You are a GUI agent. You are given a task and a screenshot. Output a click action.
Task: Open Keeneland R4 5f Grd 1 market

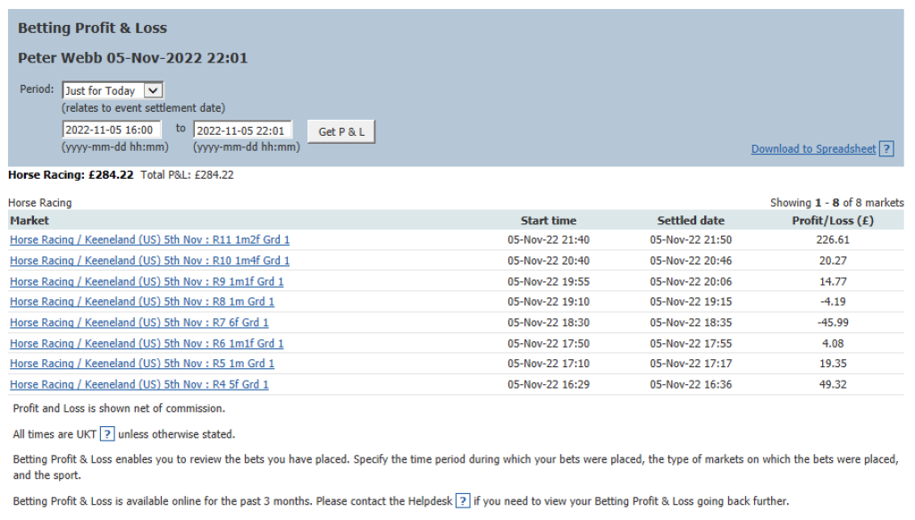click(x=139, y=384)
